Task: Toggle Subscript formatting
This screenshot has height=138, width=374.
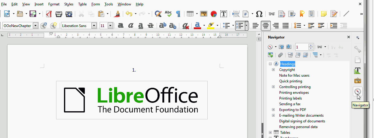Action: point(173,26)
